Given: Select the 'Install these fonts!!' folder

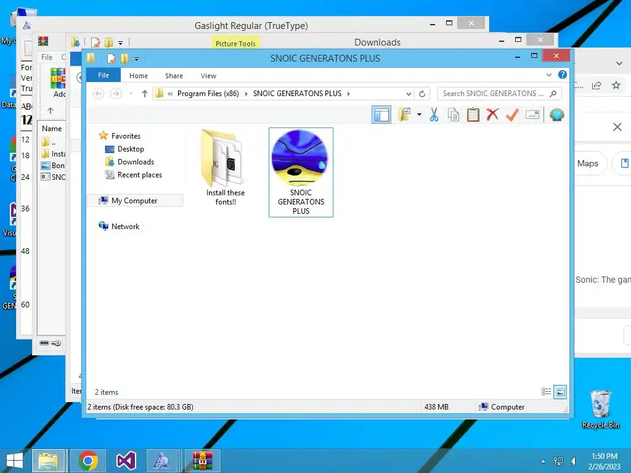Looking at the screenshot, I should [x=225, y=168].
